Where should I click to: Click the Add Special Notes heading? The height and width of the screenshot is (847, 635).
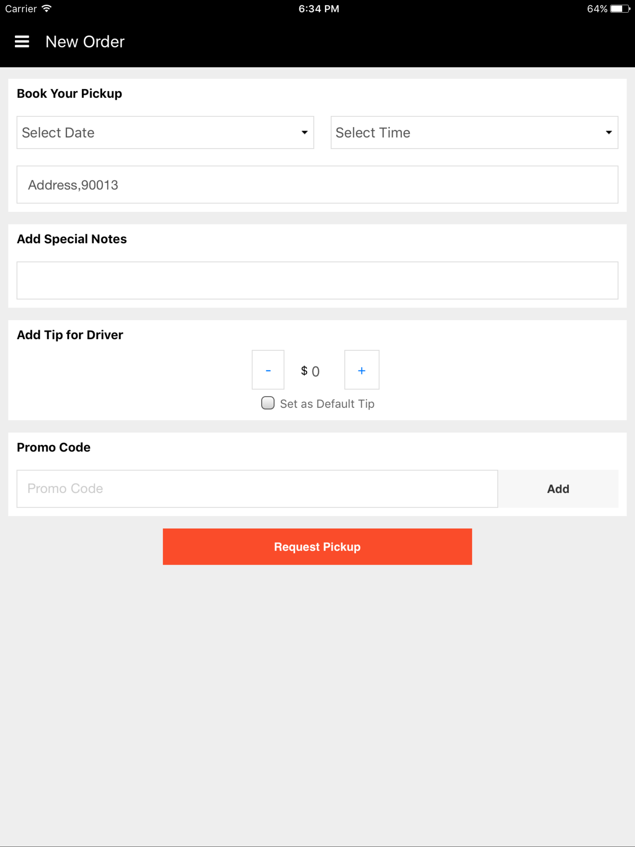(72, 239)
